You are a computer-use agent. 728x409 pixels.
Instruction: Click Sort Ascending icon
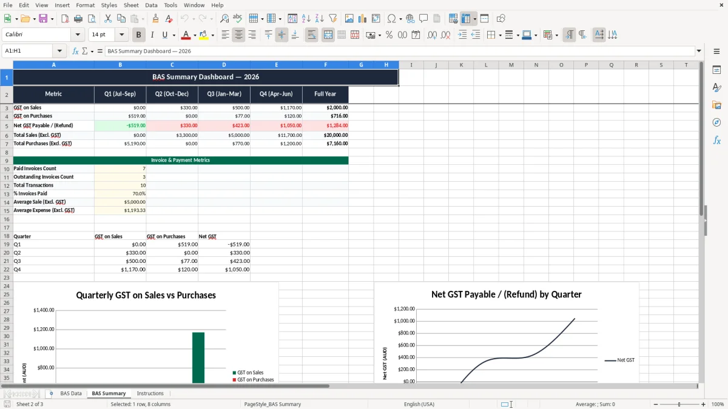(306, 19)
